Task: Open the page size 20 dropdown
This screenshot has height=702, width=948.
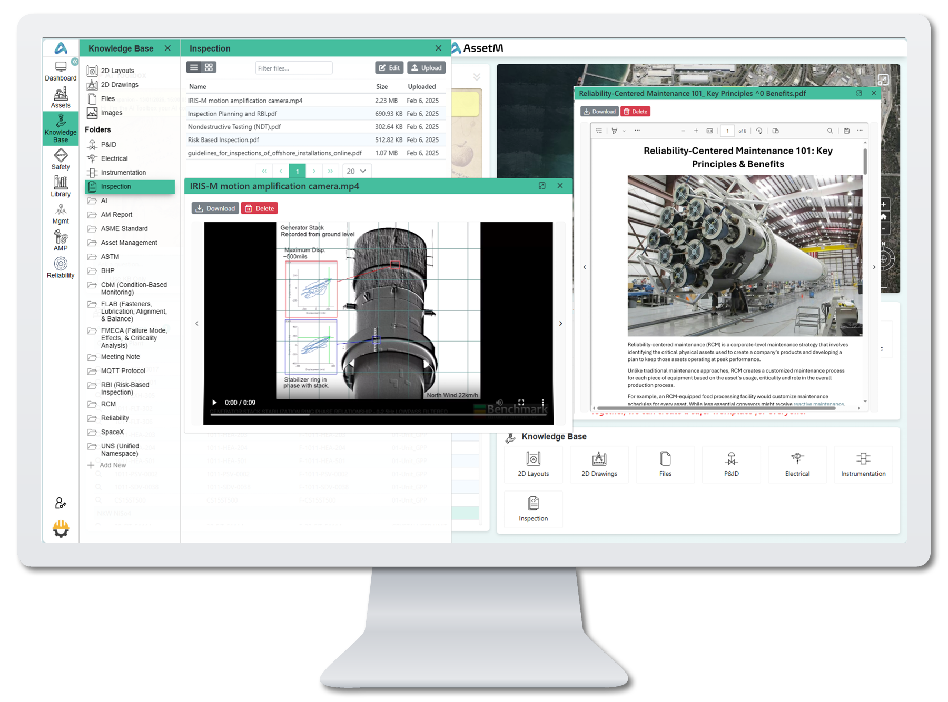Action: [x=357, y=171]
